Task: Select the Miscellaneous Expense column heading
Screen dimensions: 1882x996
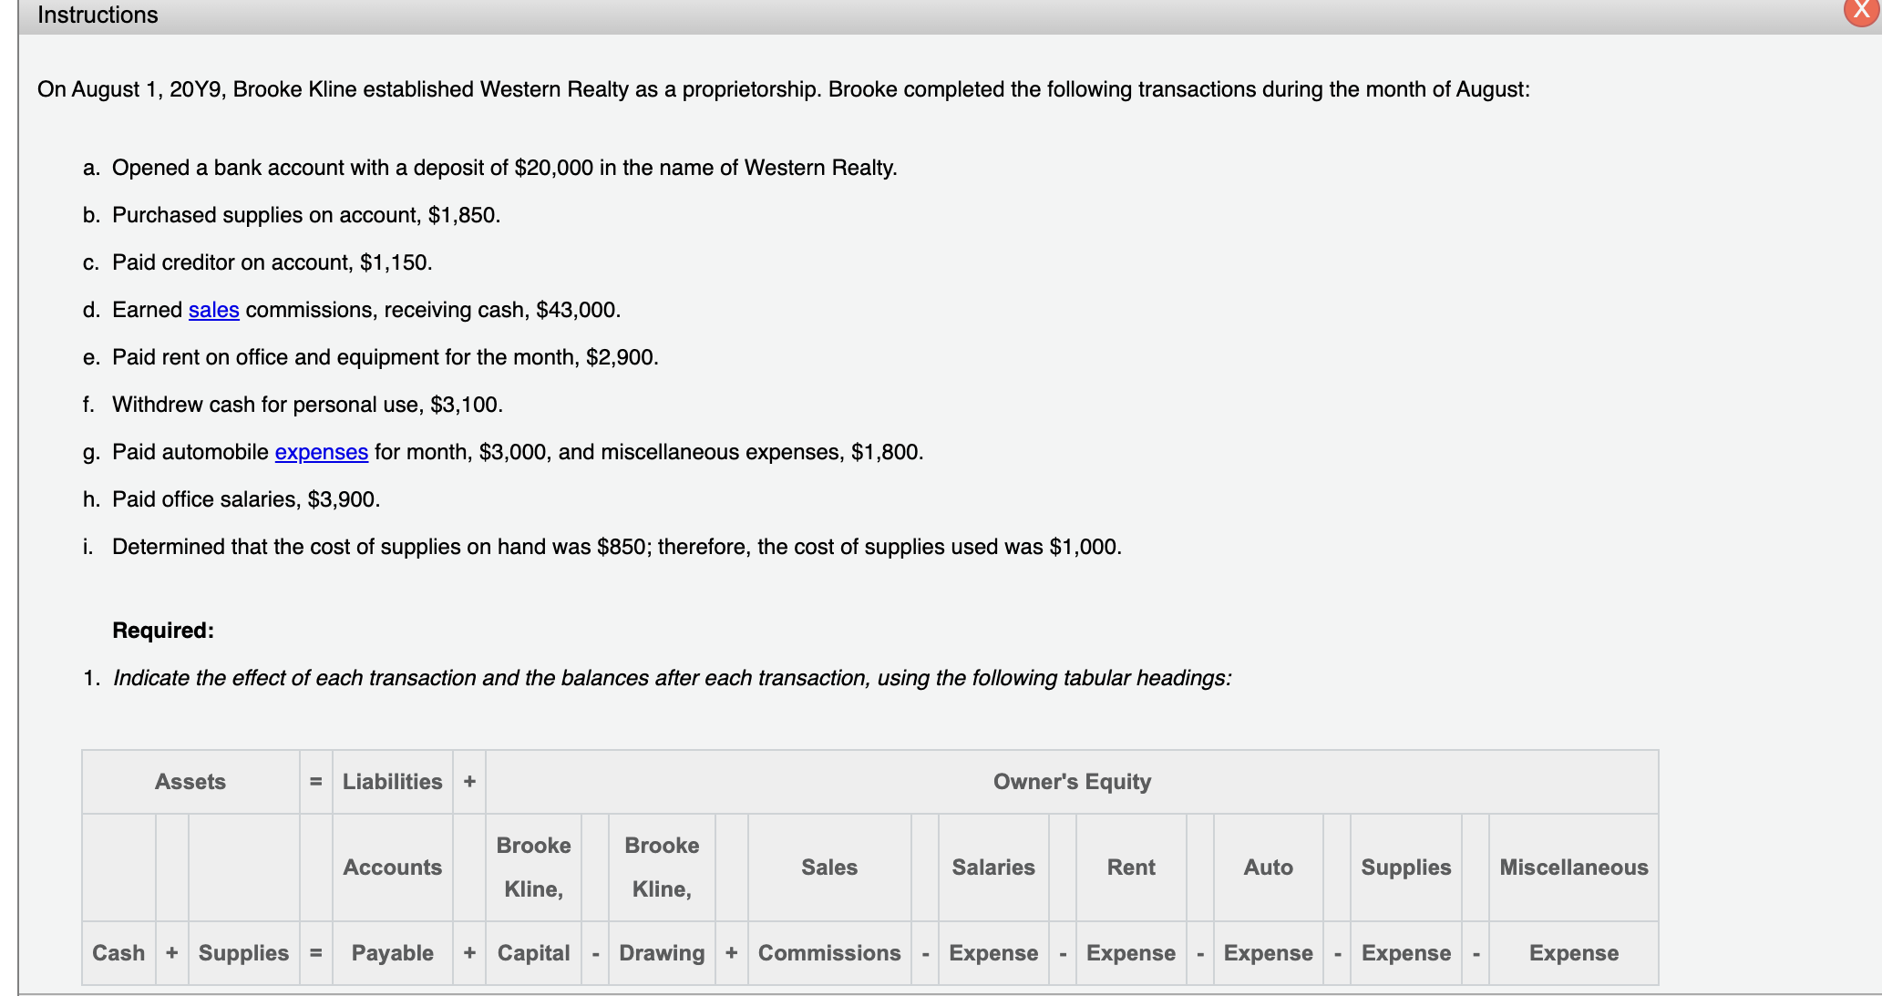Action: pyautogui.click(x=1573, y=909)
